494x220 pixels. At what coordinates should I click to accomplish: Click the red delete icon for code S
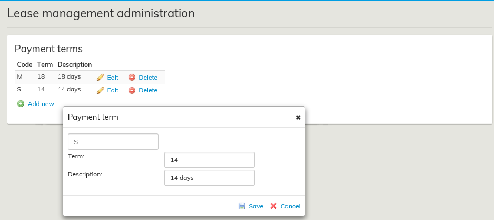tap(132, 90)
